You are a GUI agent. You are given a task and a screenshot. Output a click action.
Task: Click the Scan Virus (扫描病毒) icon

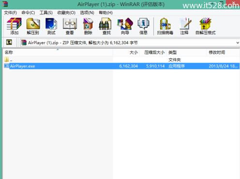pyautogui.click(x=165, y=26)
